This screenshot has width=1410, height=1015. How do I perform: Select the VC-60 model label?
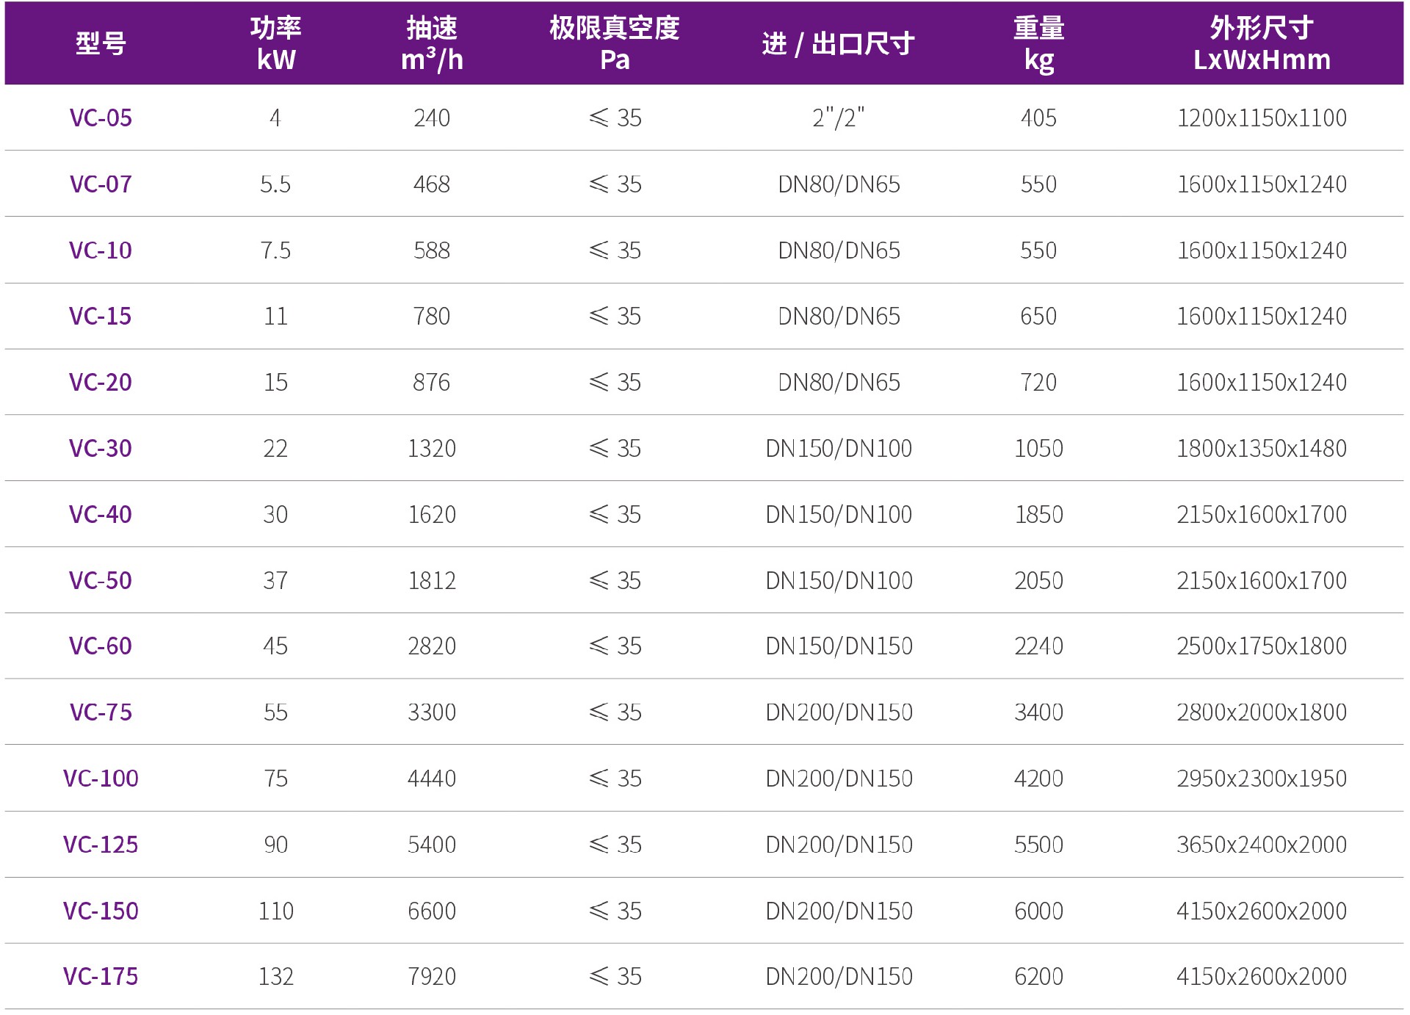(x=101, y=646)
